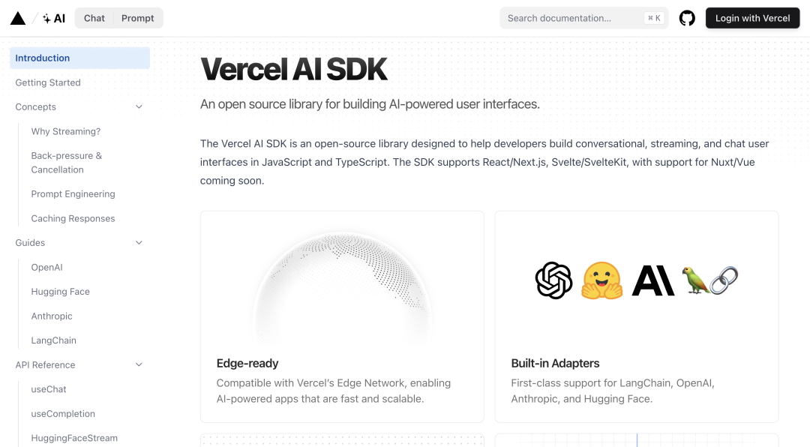The image size is (810, 447).
Task: Click the OpenAI logo in Built-in Adapters card
Action: tap(553, 280)
